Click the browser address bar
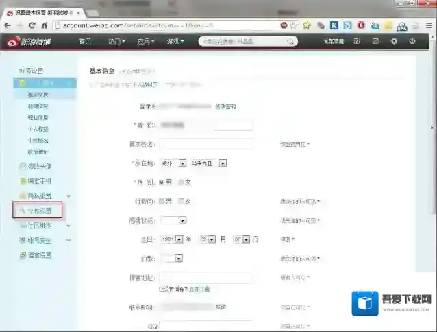The width and height of the screenshot is (437, 332). click(166, 25)
